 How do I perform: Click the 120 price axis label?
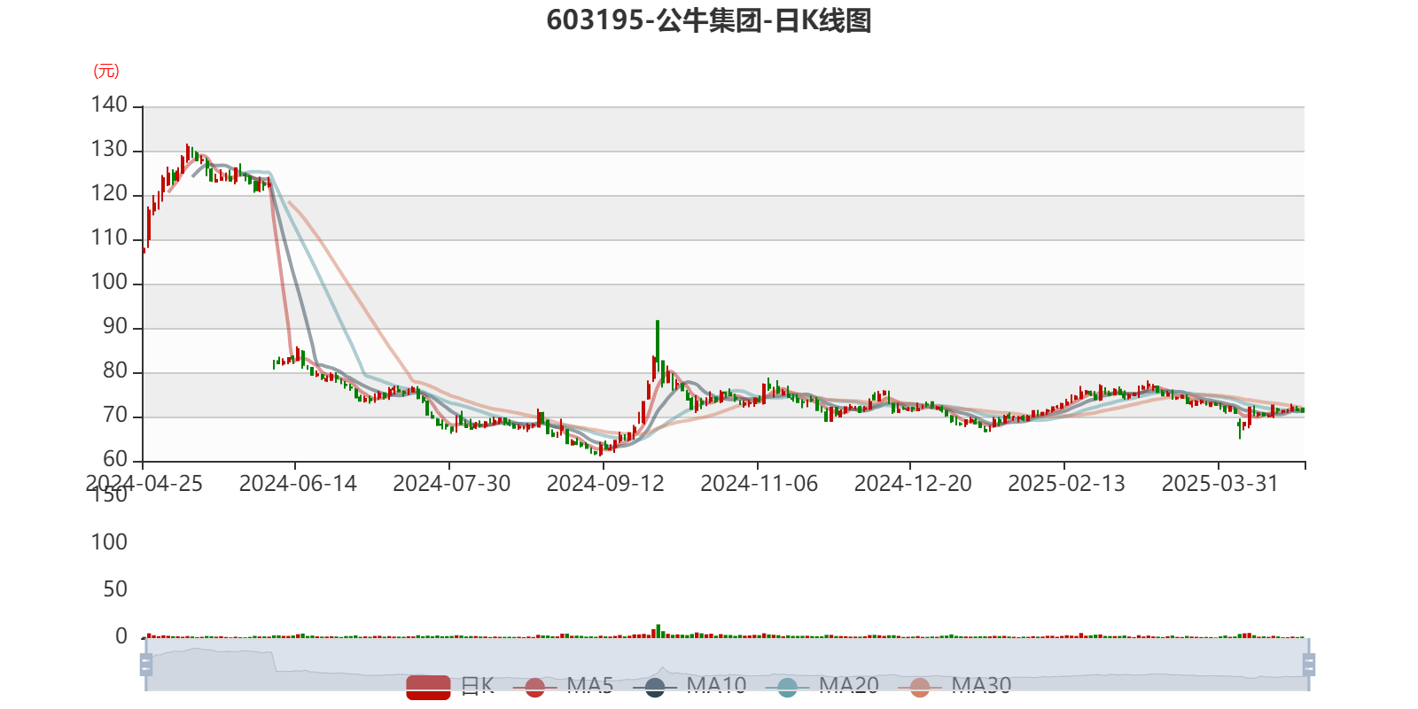(109, 193)
